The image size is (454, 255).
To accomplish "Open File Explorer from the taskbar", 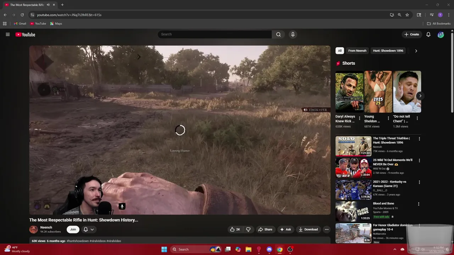I will (248, 249).
